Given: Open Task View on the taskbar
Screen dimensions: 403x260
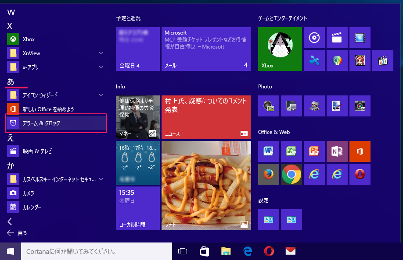Looking at the screenshot, I should (x=183, y=251).
